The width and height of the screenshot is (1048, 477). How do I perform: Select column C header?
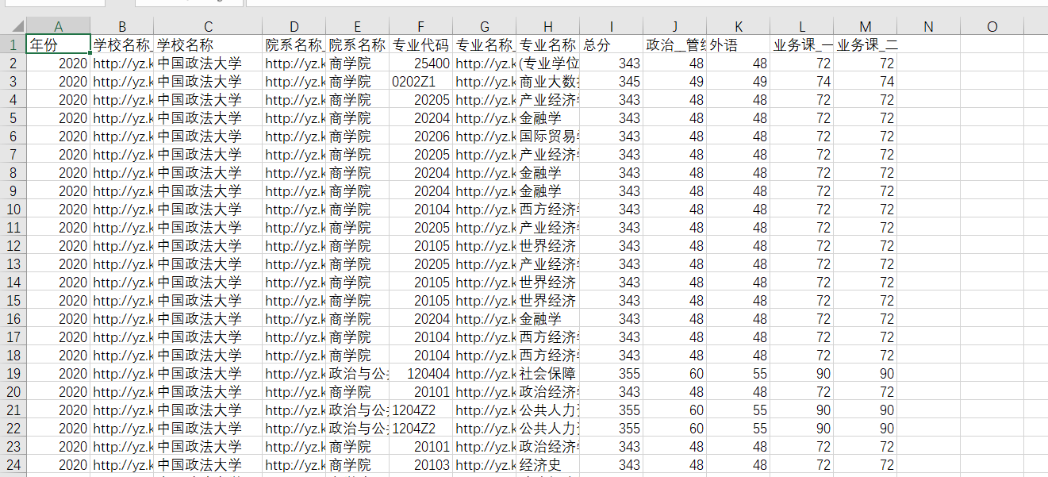tap(209, 26)
